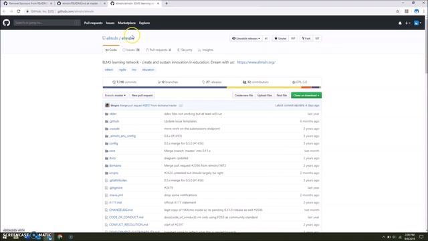Click the elmsln owner link in repo title
The width and height of the screenshot is (428, 241).
(x=112, y=38)
